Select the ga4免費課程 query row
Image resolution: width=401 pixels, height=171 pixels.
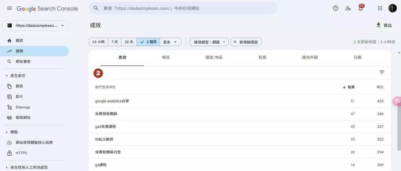click(240, 127)
